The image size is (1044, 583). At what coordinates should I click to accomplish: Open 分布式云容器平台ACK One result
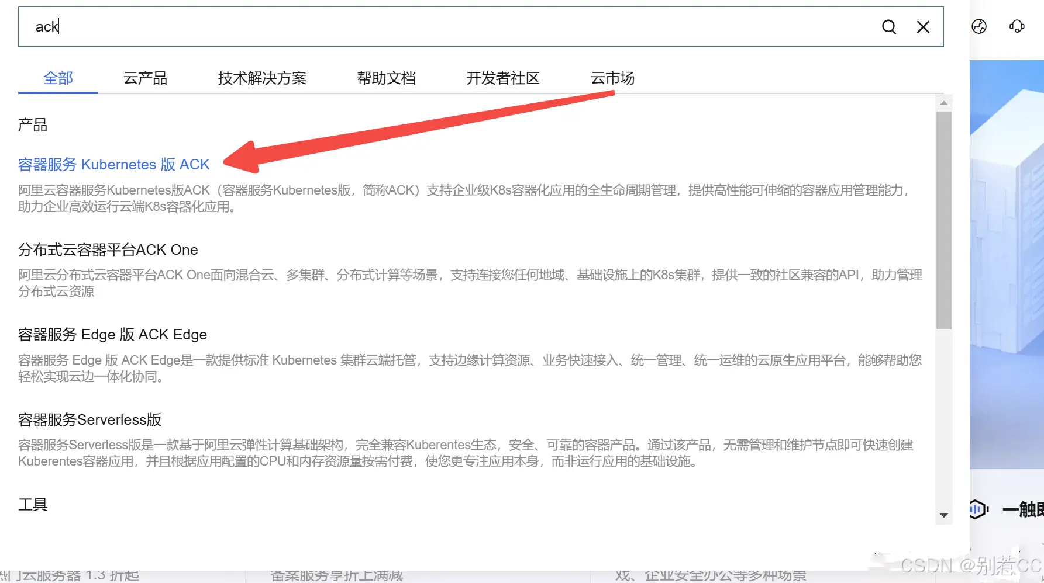click(x=108, y=250)
